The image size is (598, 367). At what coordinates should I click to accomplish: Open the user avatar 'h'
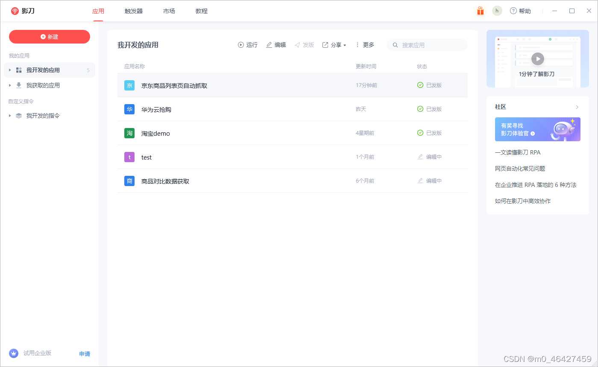(x=497, y=11)
